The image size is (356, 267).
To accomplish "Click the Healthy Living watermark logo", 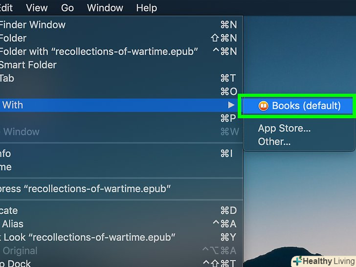I will [323, 261].
